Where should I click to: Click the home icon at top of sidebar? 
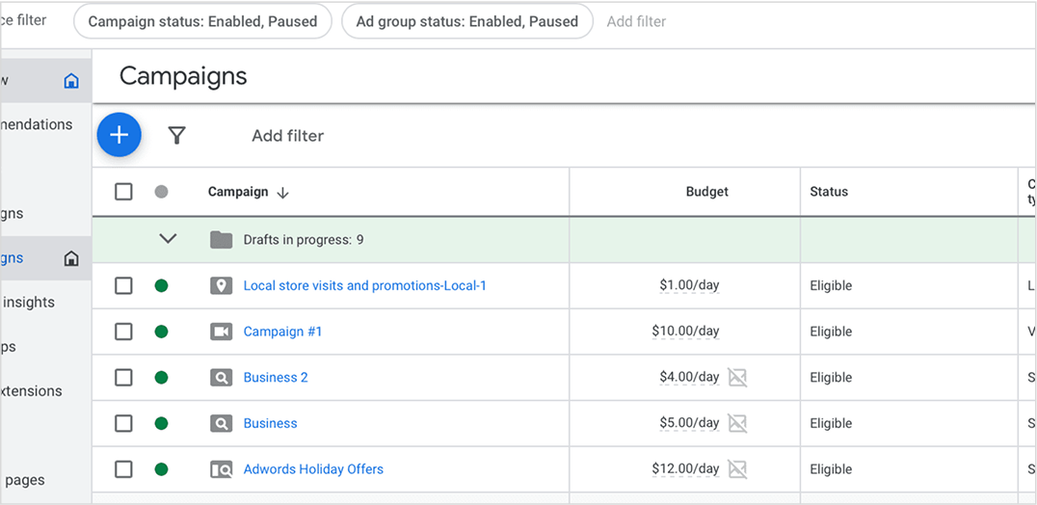pos(71,81)
